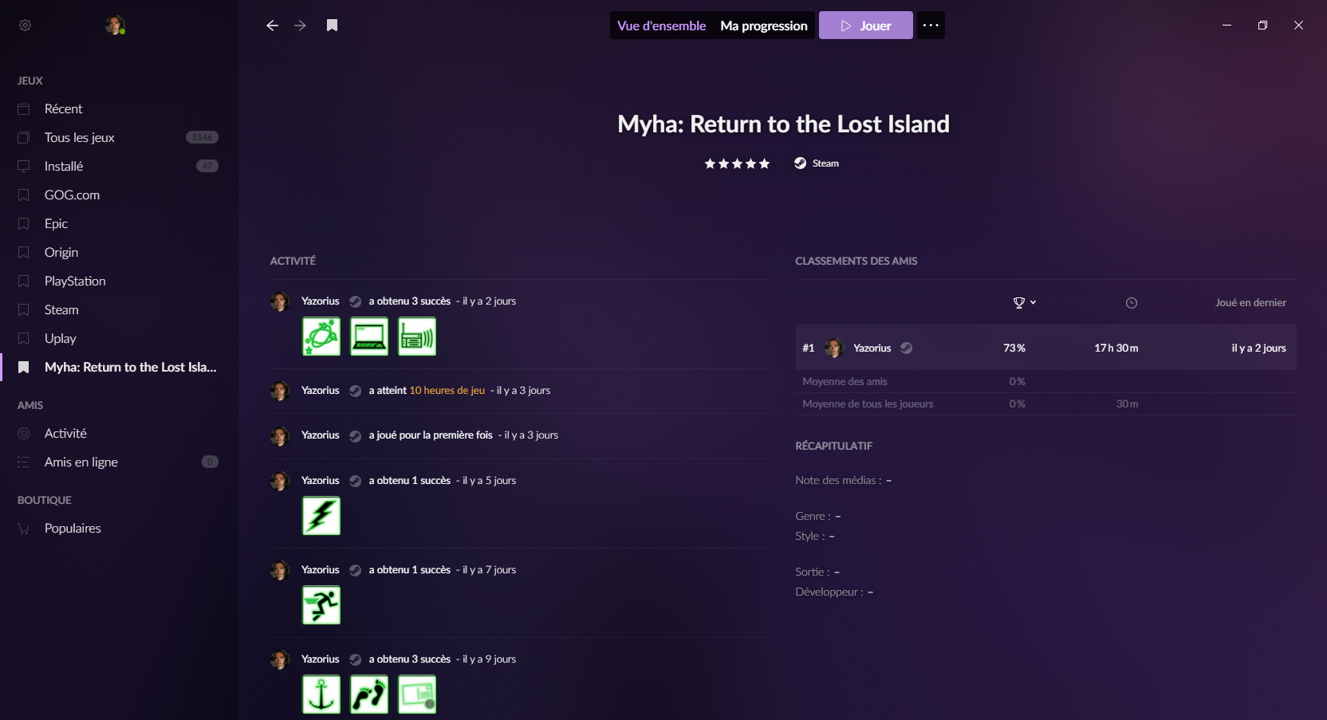Screen dimensions: 1327x720
Task: Toggle the bookmark icon in the top bar
Action: point(332,26)
